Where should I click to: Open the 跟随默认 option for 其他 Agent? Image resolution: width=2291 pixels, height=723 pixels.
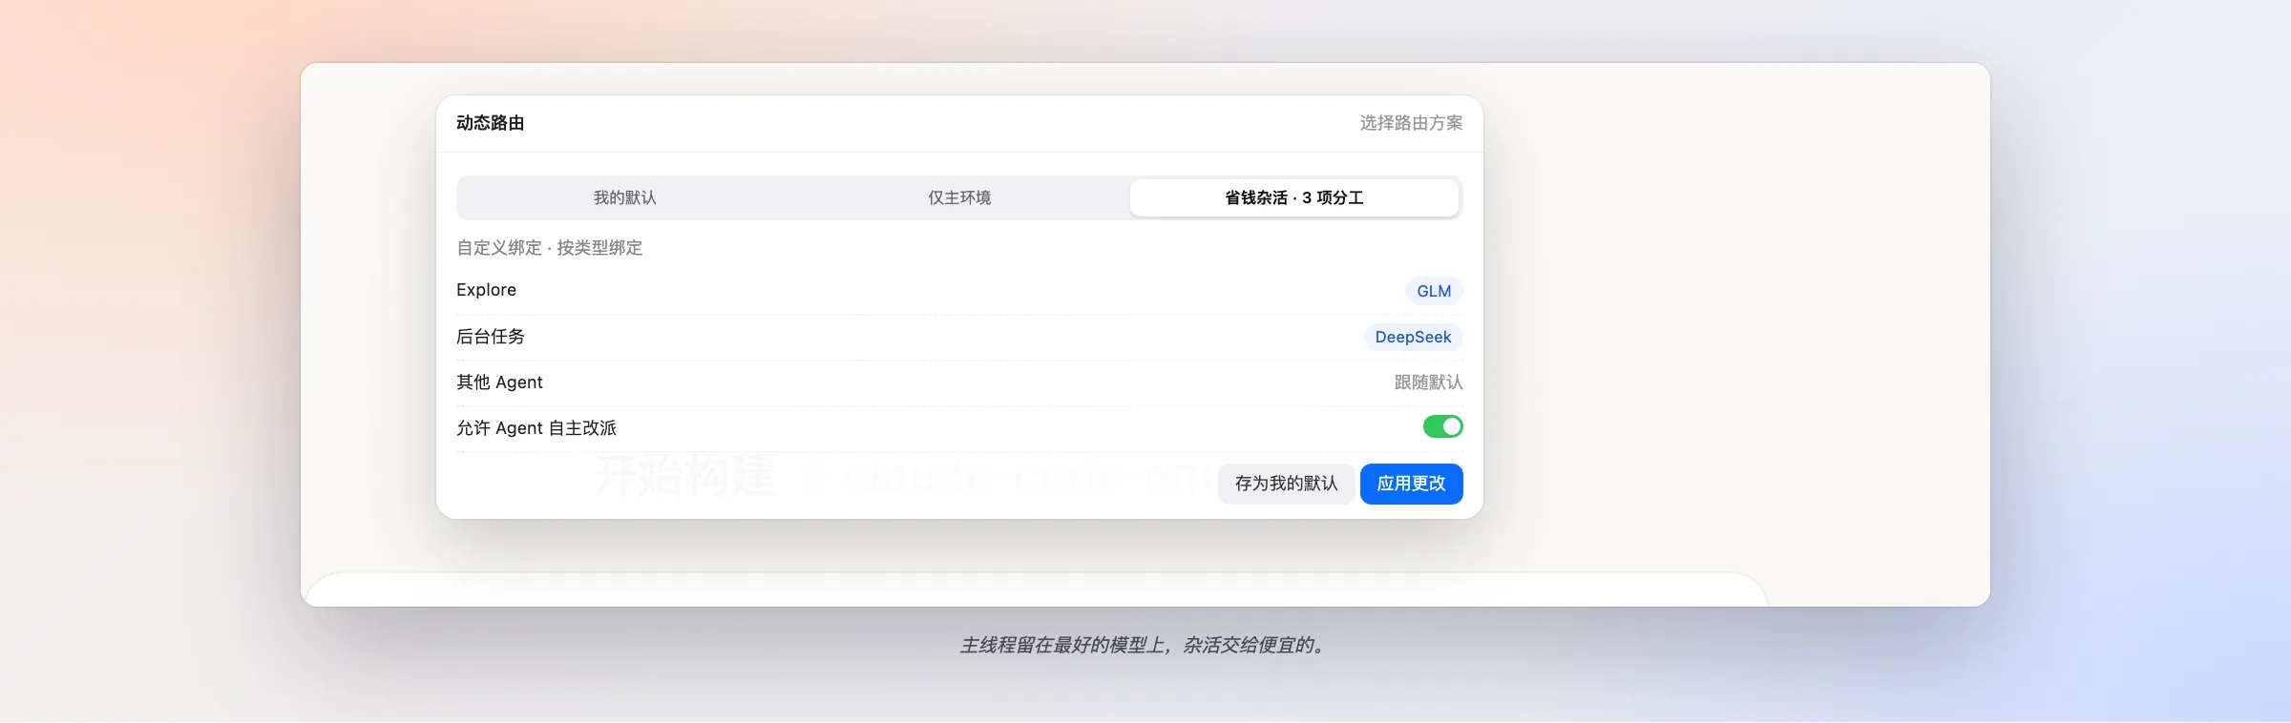[1428, 382]
